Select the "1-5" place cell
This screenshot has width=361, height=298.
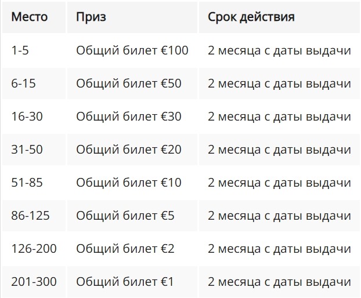(21, 50)
